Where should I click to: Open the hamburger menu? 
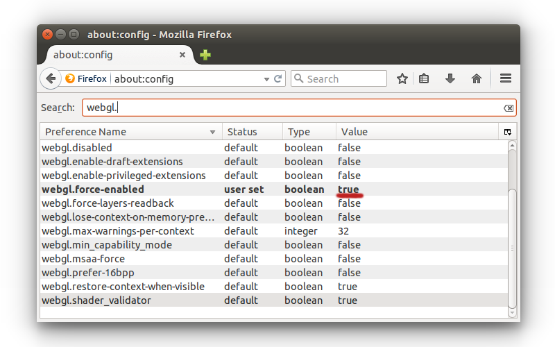click(x=506, y=78)
